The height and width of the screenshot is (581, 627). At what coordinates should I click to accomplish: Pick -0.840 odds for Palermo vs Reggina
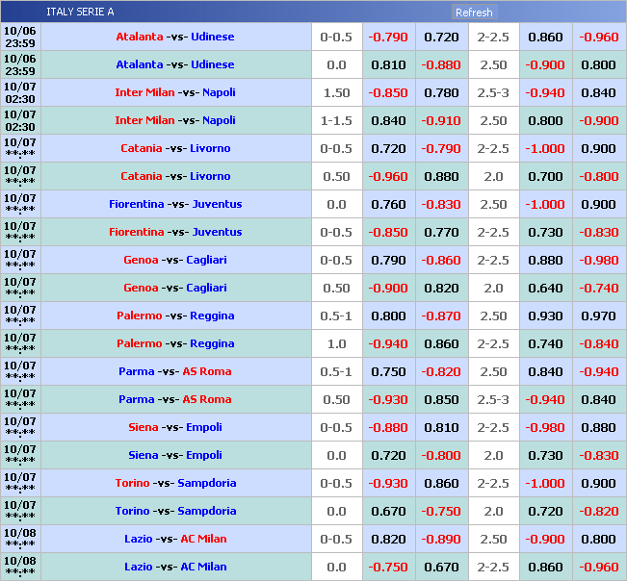pos(598,343)
